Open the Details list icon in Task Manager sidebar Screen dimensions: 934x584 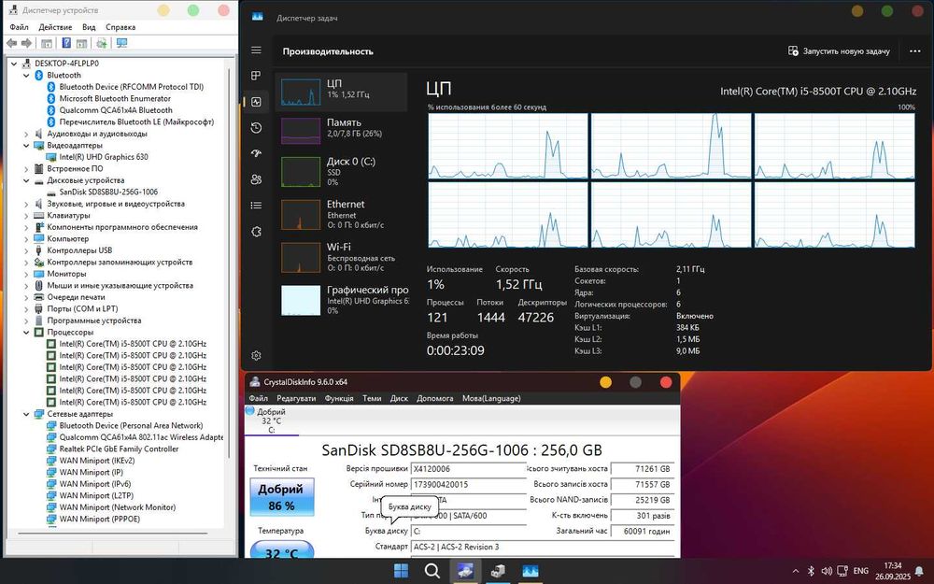(256, 205)
